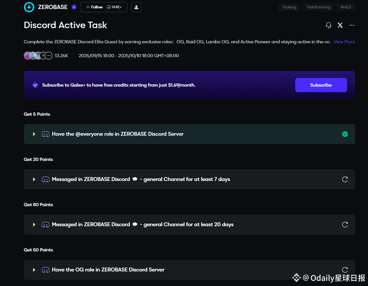The image size is (368, 286).
Task: Click the green check on @everyone task
Action: click(x=345, y=134)
